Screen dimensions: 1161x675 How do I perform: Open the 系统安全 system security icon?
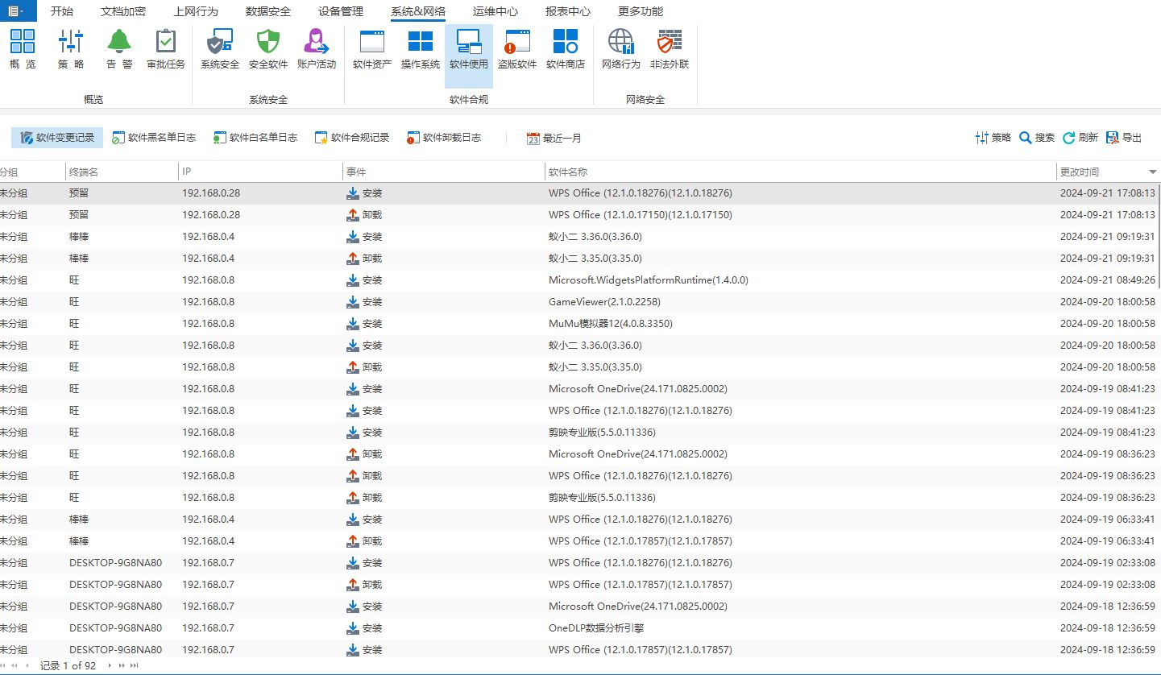coord(220,49)
